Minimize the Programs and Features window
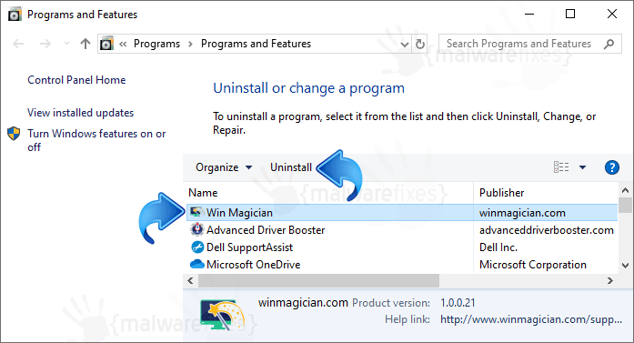Viewport: 634px width, 343px height. coord(529,15)
